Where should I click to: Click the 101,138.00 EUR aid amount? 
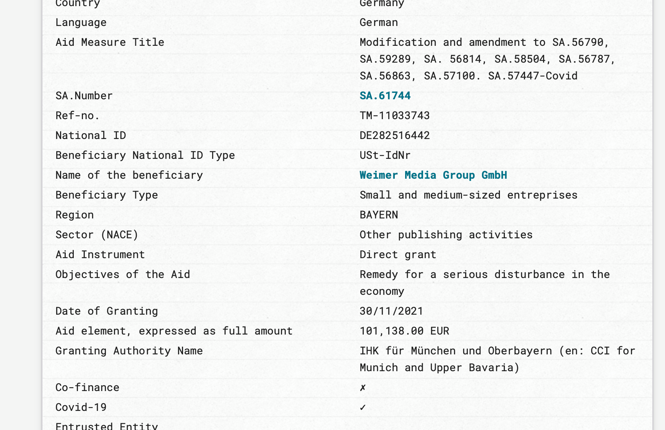(404, 331)
